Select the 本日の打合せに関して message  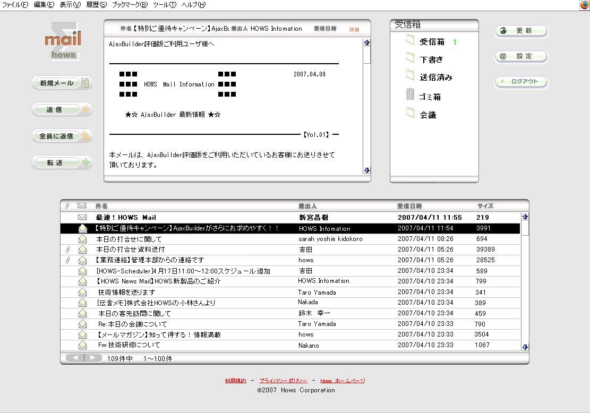(x=290, y=239)
